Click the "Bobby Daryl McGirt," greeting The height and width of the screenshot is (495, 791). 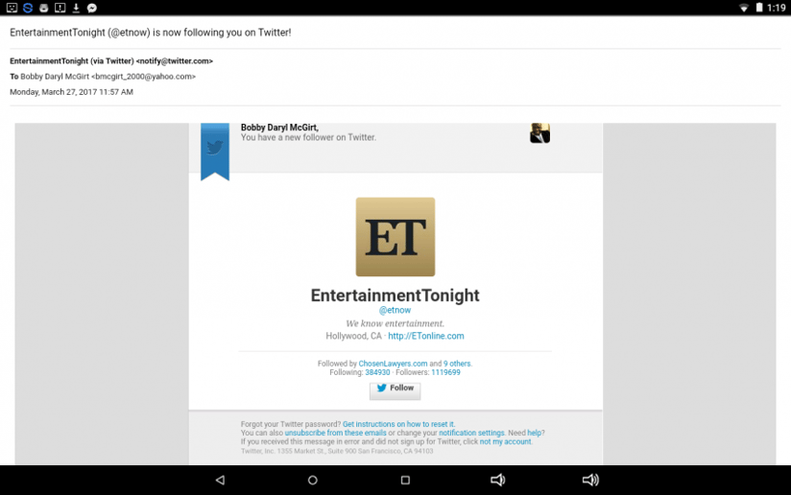(x=279, y=128)
